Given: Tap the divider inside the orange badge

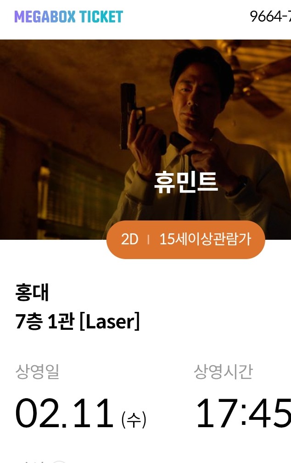Looking at the screenshot, I should click(148, 239).
